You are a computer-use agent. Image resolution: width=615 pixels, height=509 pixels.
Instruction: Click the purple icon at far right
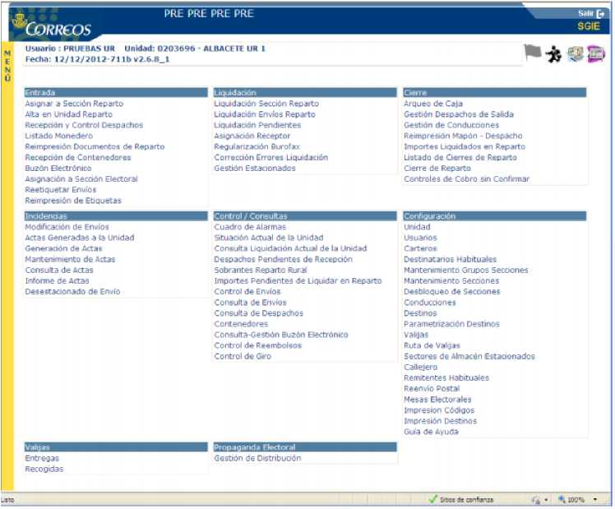pos(596,54)
